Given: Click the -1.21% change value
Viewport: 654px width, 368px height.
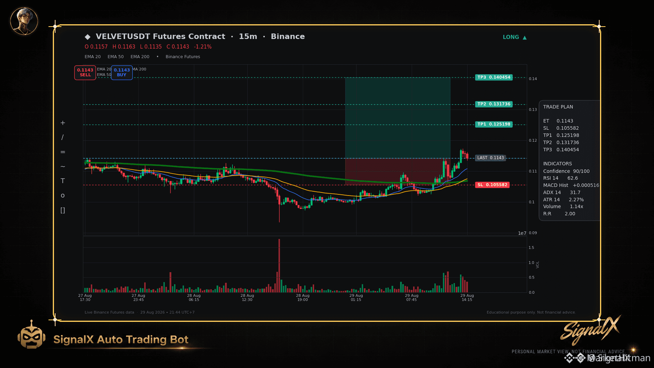Looking at the screenshot, I should click(203, 47).
